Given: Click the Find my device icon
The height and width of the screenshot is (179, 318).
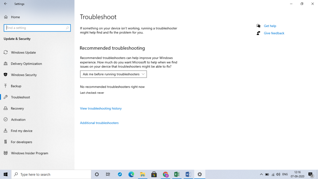Looking at the screenshot, I should [x=6, y=131].
